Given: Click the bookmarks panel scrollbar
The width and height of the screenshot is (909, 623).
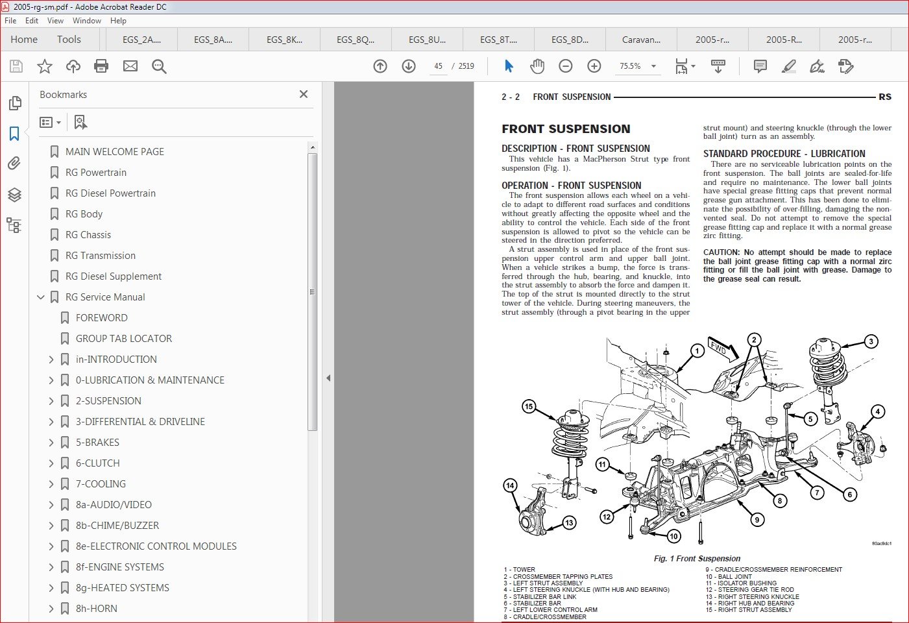Looking at the screenshot, I should [x=312, y=291].
